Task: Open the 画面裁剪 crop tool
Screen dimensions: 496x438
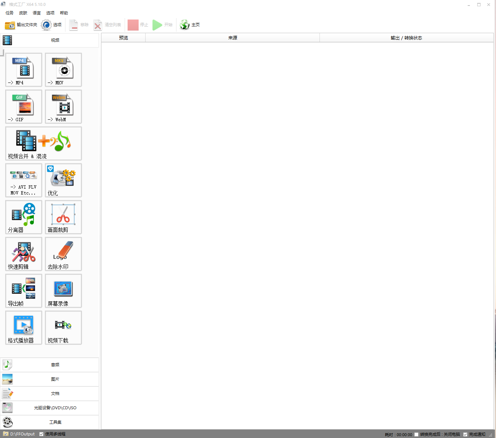Action: click(x=63, y=217)
